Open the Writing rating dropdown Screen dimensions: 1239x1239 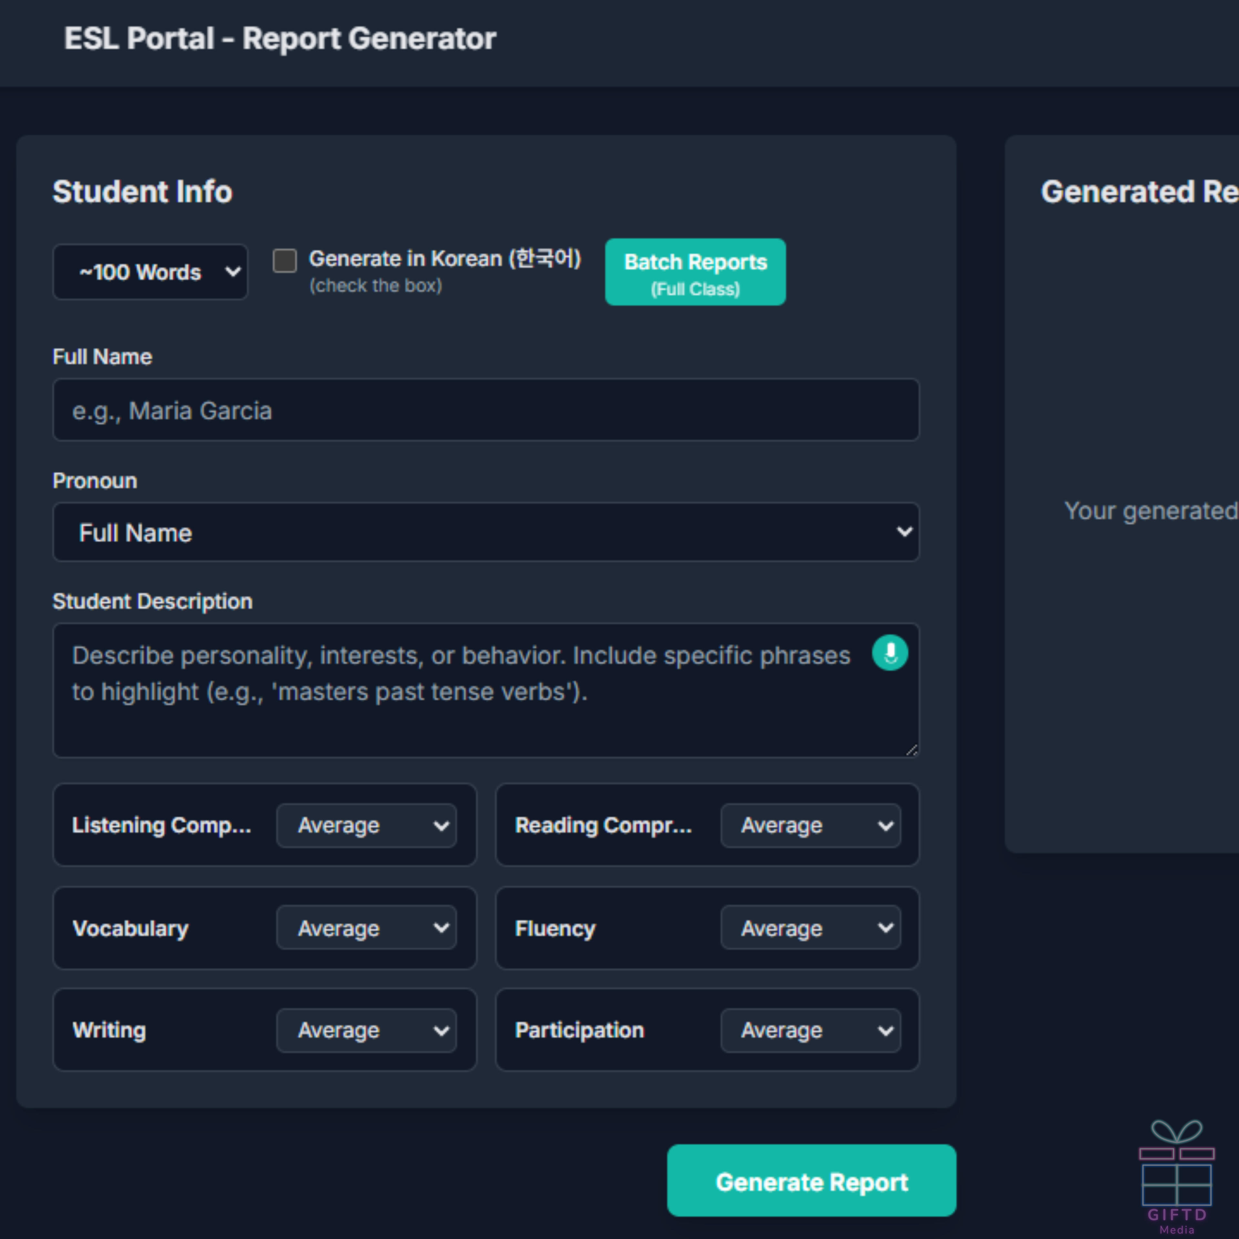(366, 1030)
